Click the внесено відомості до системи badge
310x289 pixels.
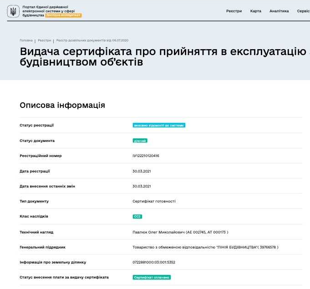[x=159, y=125]
